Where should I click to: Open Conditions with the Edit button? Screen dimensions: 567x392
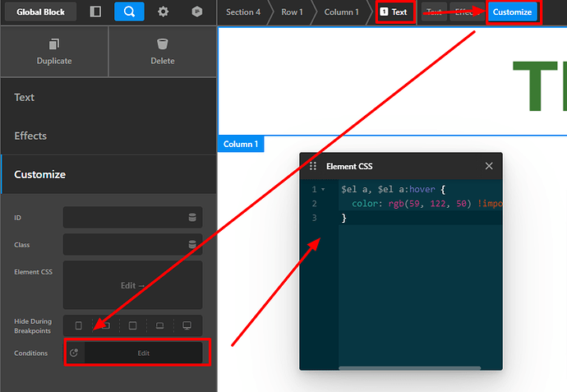tap(143, 353)
